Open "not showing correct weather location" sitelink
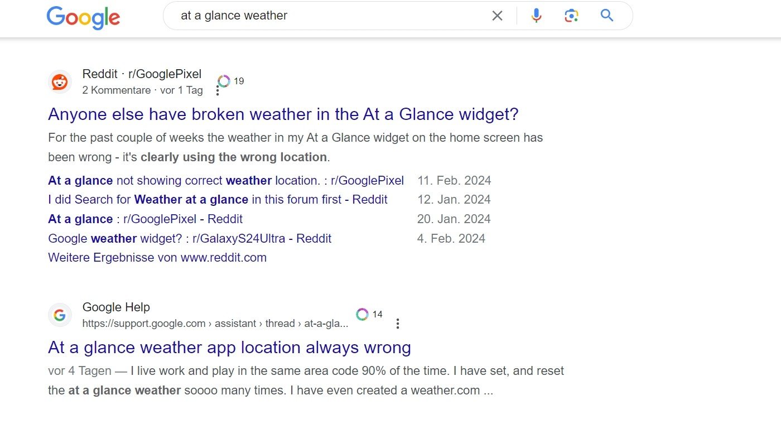 click(226, 181)
